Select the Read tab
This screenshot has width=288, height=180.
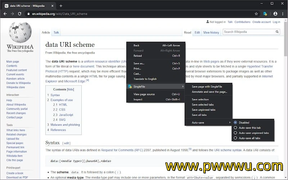[x=188, y=32]
